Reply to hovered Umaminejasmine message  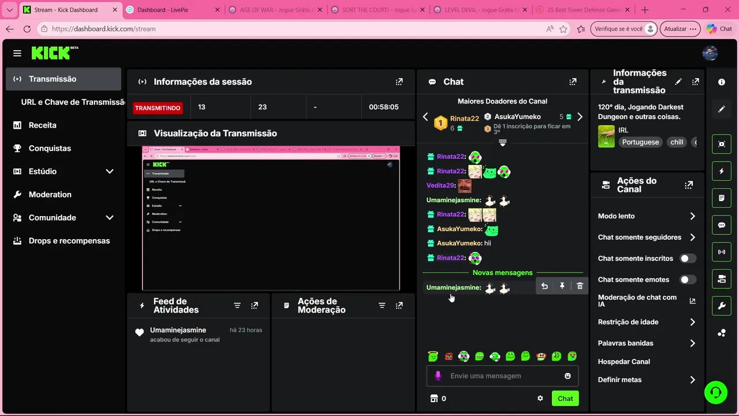pyautogui.click(x=544, y=286)
